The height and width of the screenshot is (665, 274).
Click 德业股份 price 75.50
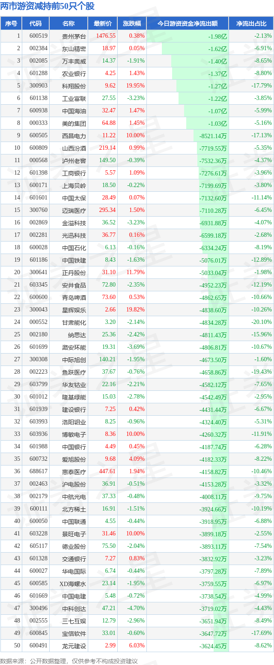[x=109, y=546]
